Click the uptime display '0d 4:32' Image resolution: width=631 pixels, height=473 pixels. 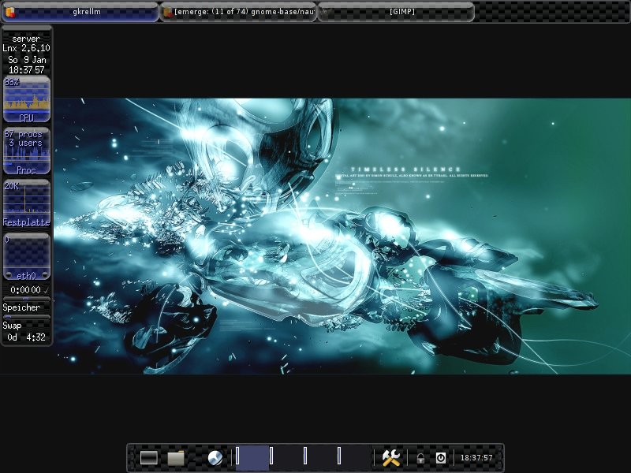point(27,337)
